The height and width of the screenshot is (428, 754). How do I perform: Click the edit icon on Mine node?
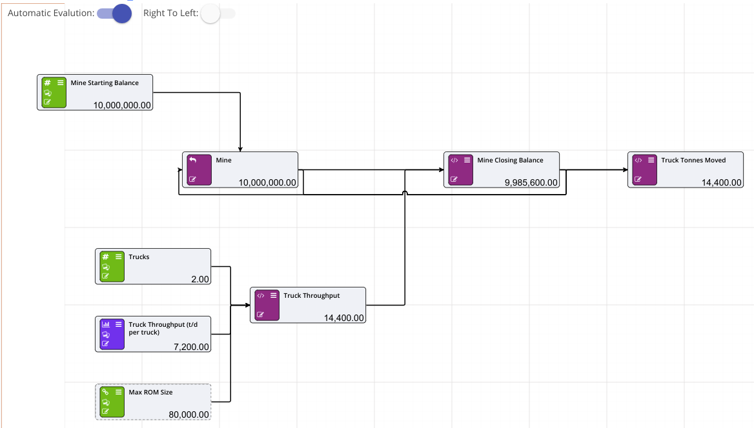[x=192, y=179]
